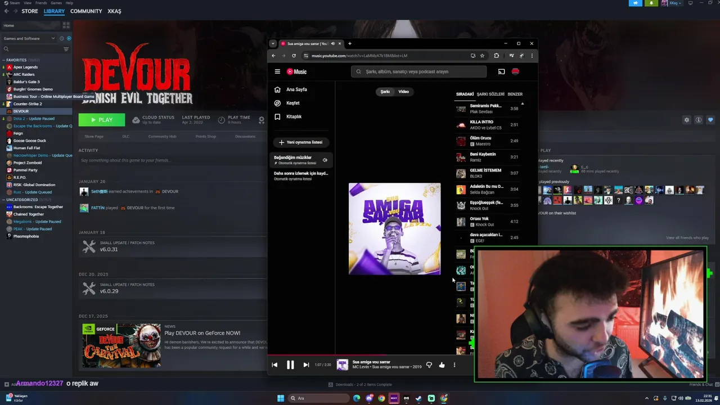Play KILLA INTRO from the queue
The image size is (720, 405).
(488, 124)
